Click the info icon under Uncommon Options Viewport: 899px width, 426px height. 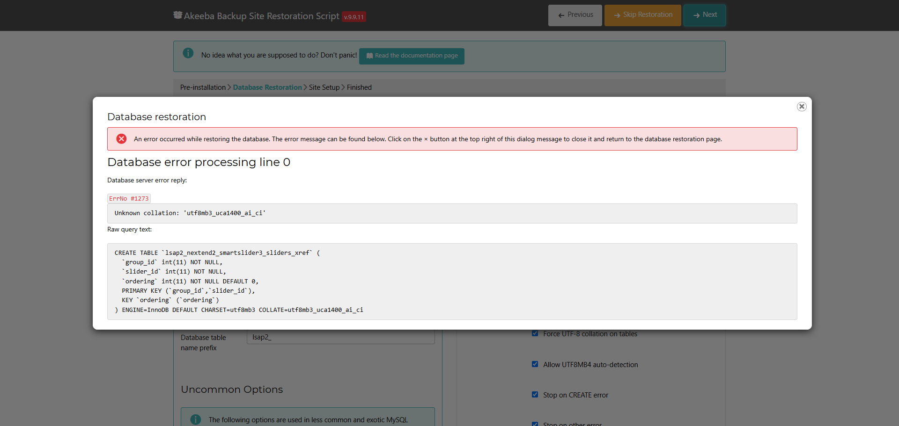196,419
